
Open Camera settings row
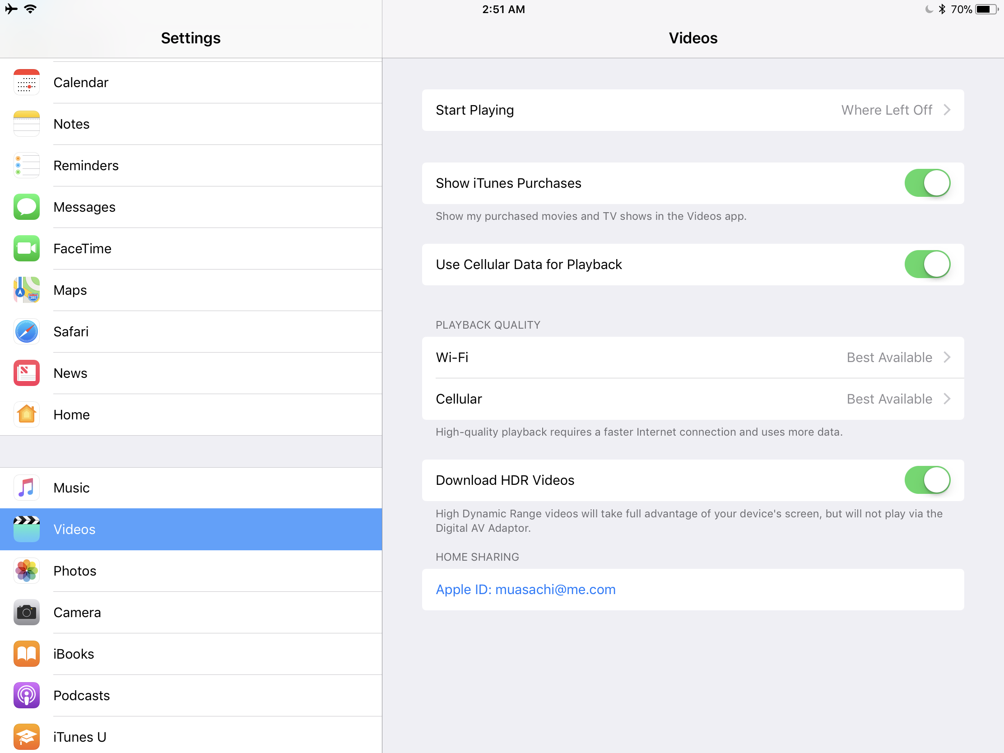point(191,612)
